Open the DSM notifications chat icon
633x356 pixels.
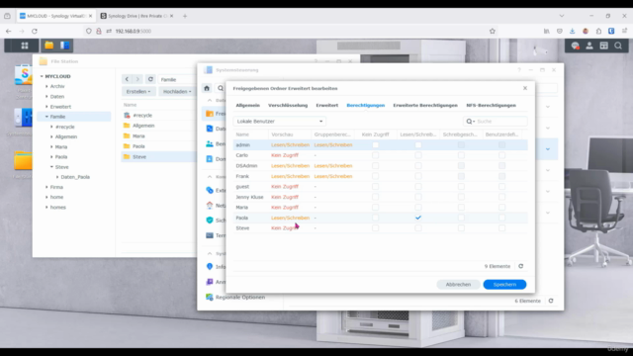(576, 45)
